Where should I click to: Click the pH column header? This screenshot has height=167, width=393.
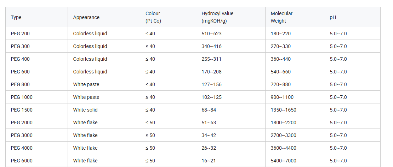pyautogui.click(x=333, y=17)
